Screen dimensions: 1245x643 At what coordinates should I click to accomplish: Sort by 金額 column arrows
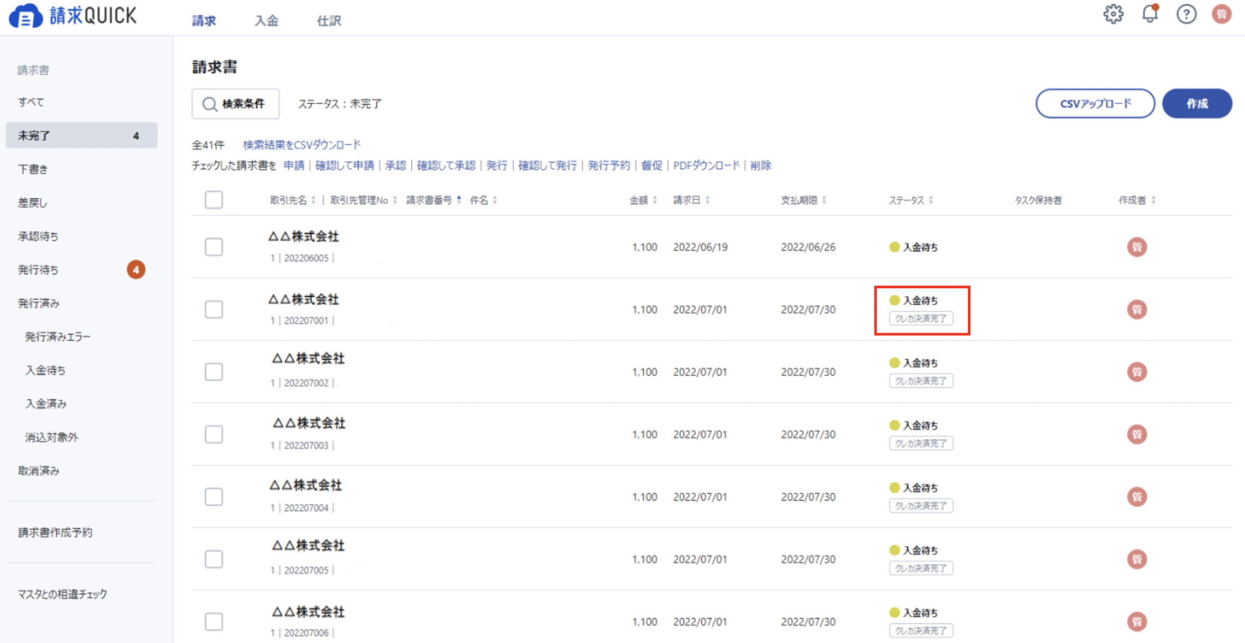pyautogui.click(x=655, y=200)
